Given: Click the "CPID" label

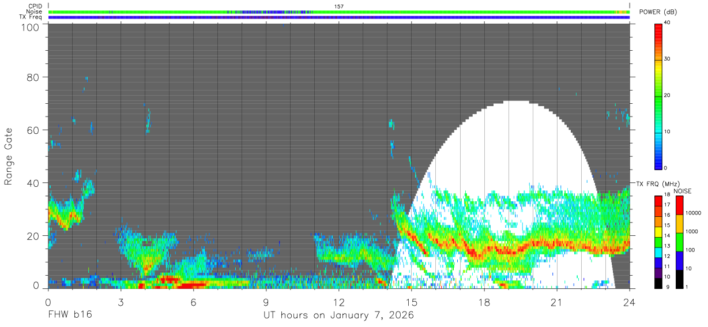Looking at the screenshot, I should pos(35,6).
